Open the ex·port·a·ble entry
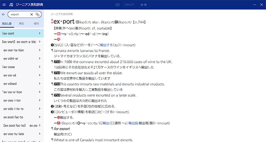This screenshot has height=142, width=266. (22, 42)
